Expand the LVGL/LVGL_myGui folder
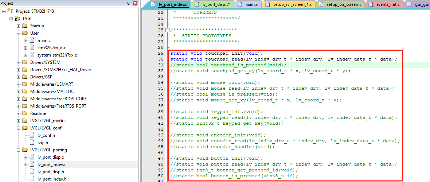This screenshot has width=430, height=182. pyautogui.click(x=18, y=120)
